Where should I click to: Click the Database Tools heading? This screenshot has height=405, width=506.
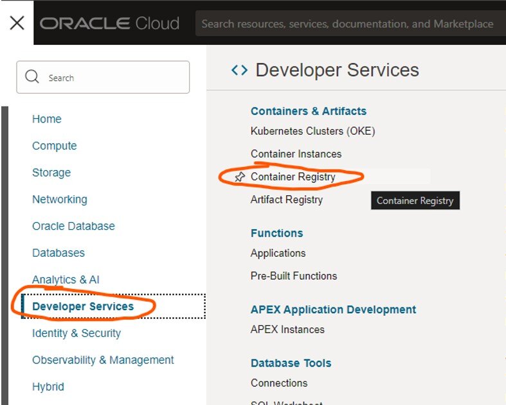(291, 363)
